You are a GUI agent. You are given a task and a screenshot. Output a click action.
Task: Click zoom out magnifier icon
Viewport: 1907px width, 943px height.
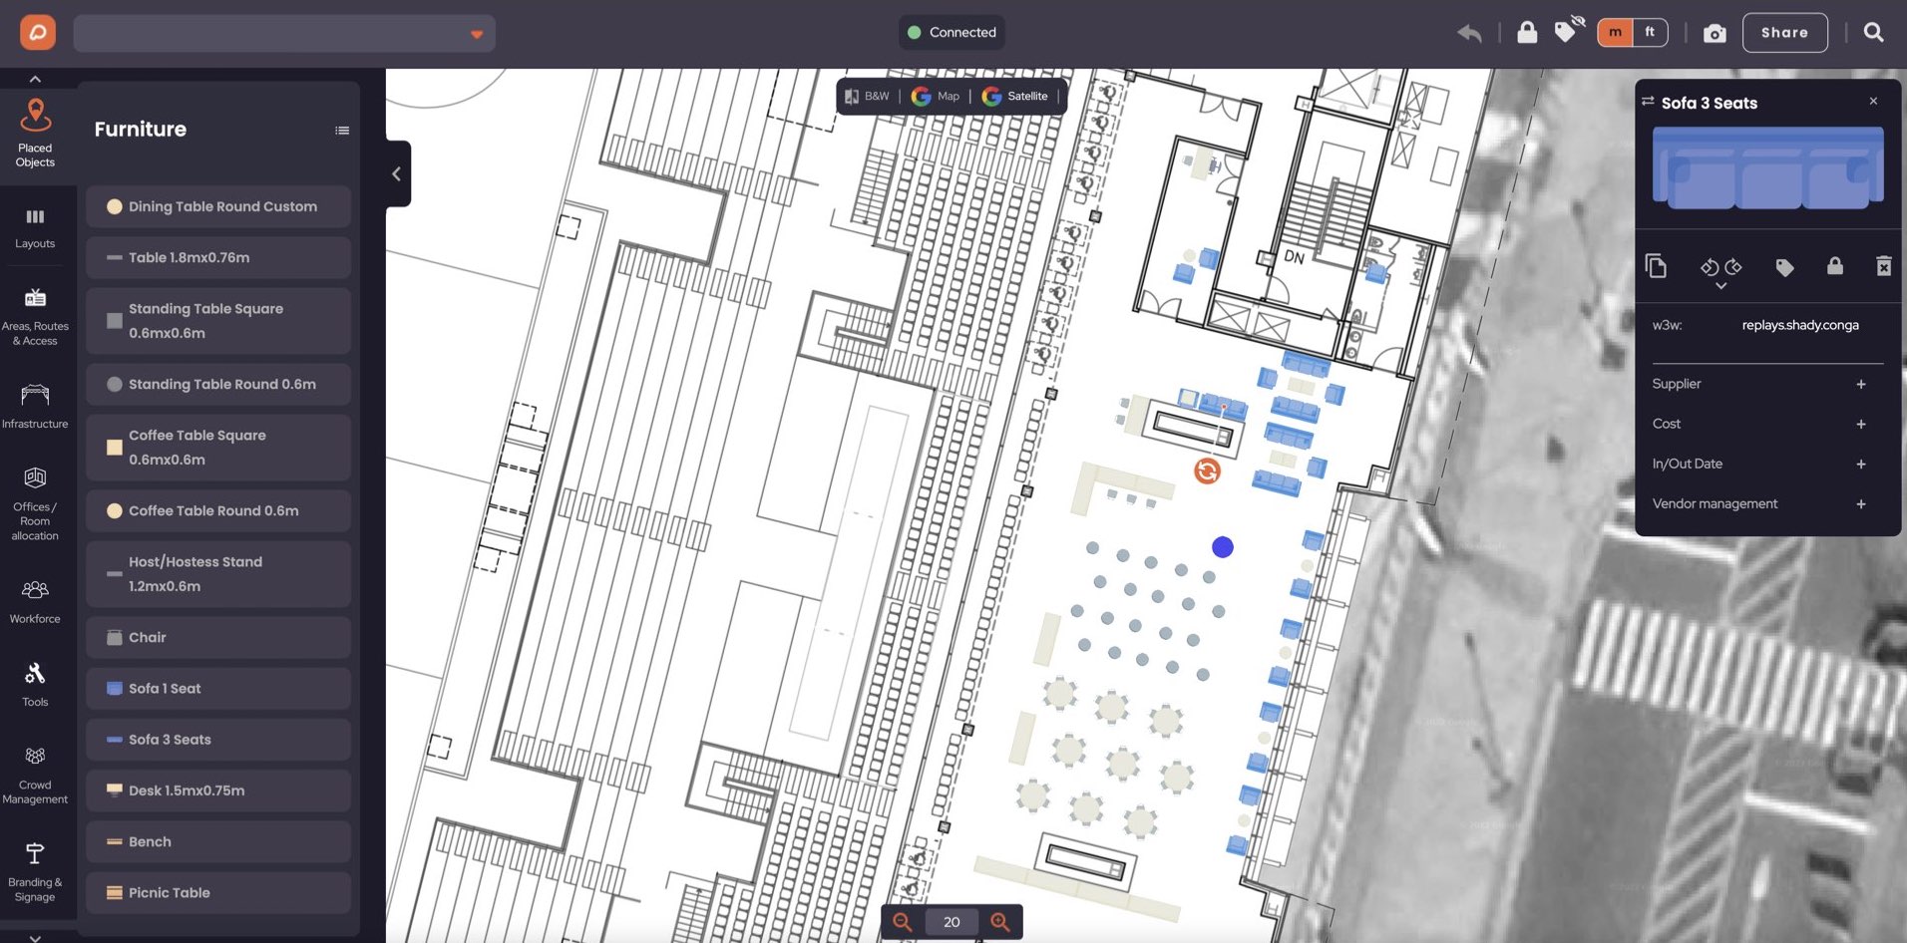[x=903, y=922]
